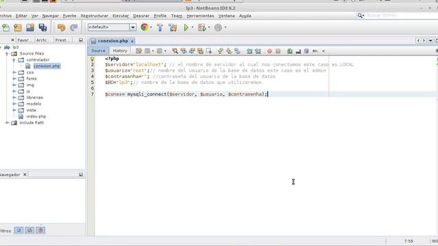
Task: Switch to the Archi... panel tab
Action: click(x=42, y=40)
